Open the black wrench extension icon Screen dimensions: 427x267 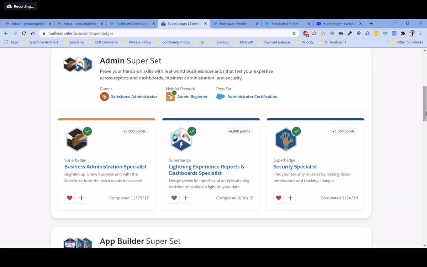[349, 33]
